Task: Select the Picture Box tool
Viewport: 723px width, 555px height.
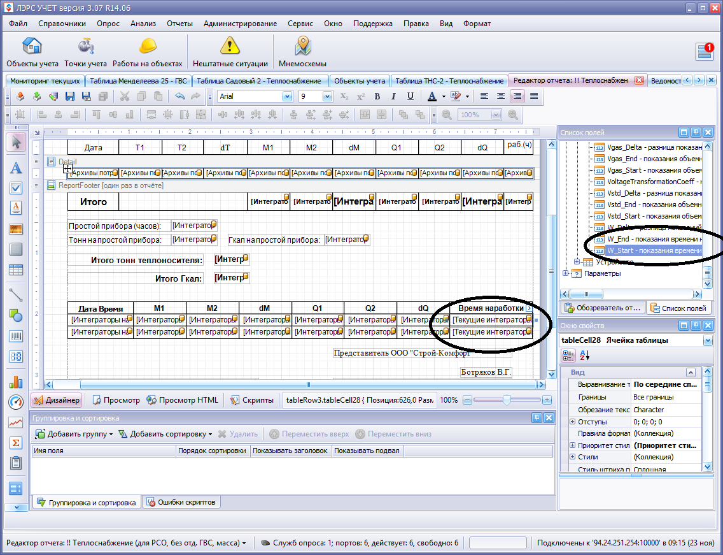Action: 16,229
